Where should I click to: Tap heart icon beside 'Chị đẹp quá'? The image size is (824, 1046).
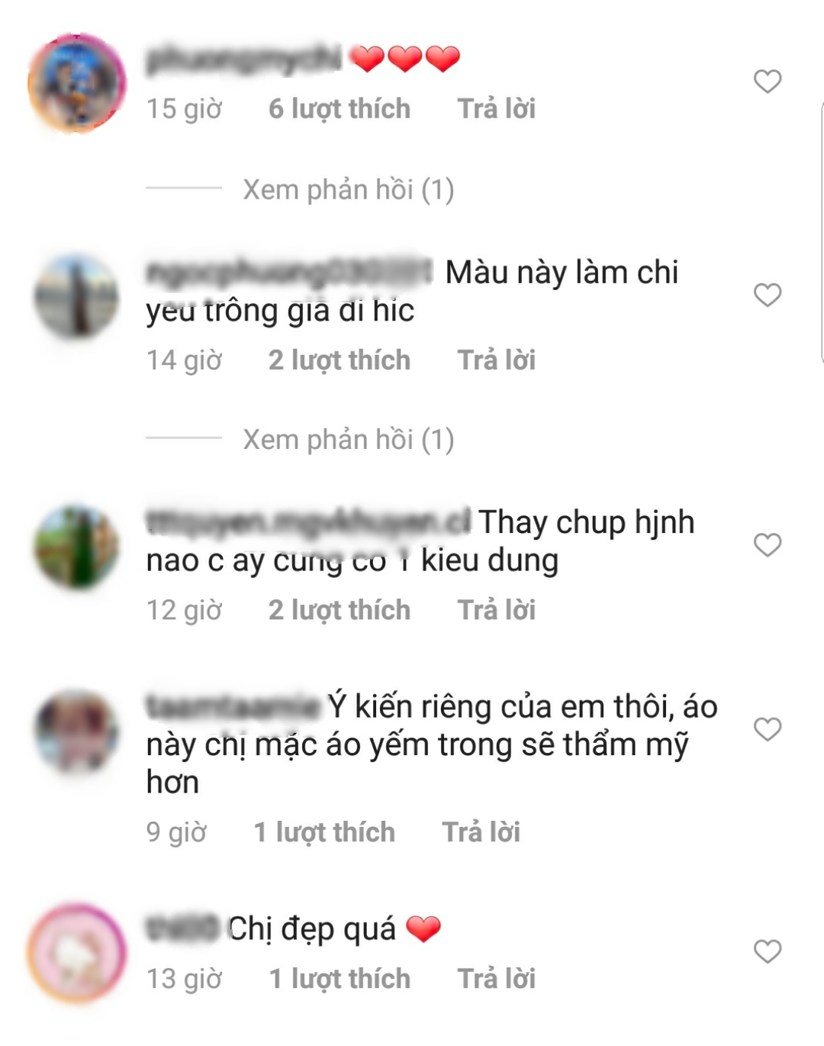click(768, 951)
